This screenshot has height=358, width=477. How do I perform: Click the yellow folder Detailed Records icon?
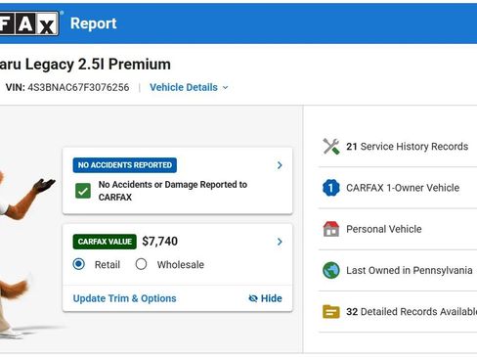click(x=331, y=312)
